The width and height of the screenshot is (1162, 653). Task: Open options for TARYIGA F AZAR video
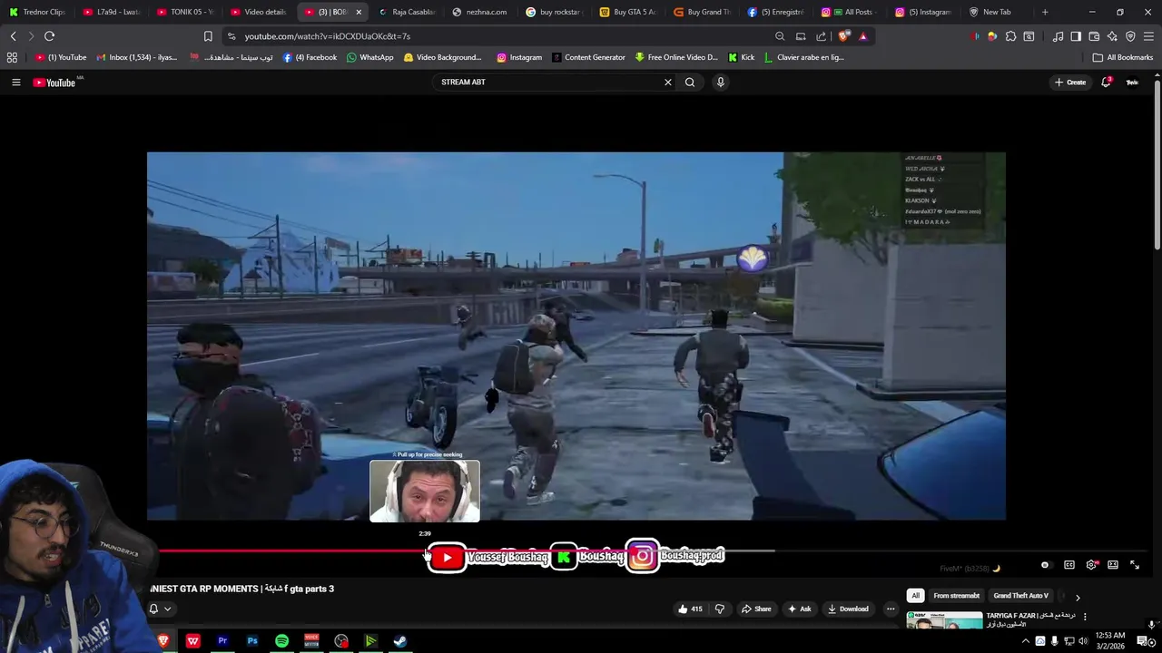point(1085,617)
